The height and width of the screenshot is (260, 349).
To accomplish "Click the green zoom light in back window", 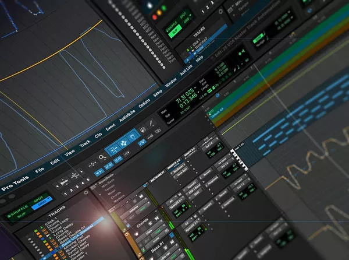I will click(x=164, y=8).
